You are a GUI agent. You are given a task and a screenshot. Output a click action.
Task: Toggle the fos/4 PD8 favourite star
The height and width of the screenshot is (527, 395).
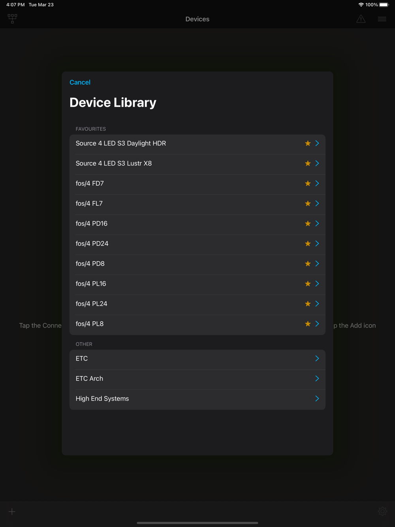(x=308, y=263)
